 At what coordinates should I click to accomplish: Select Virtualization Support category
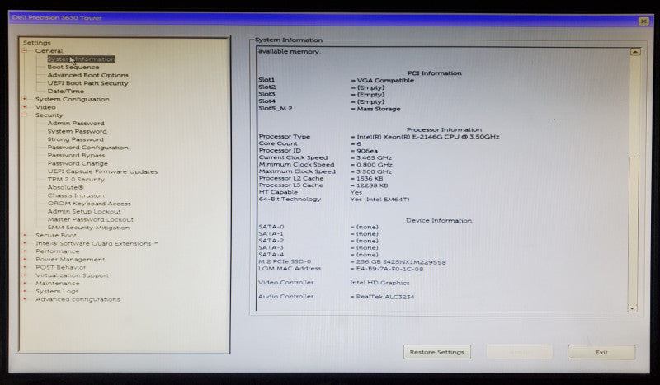tap(72, 275)
